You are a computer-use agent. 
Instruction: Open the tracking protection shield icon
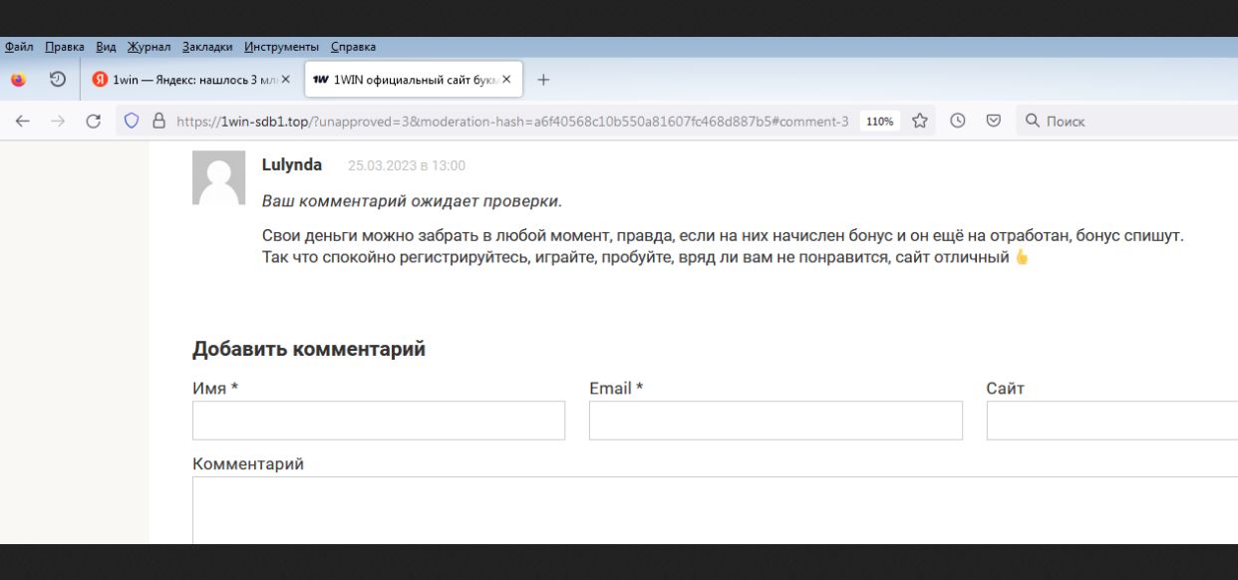tap(131, 122)
